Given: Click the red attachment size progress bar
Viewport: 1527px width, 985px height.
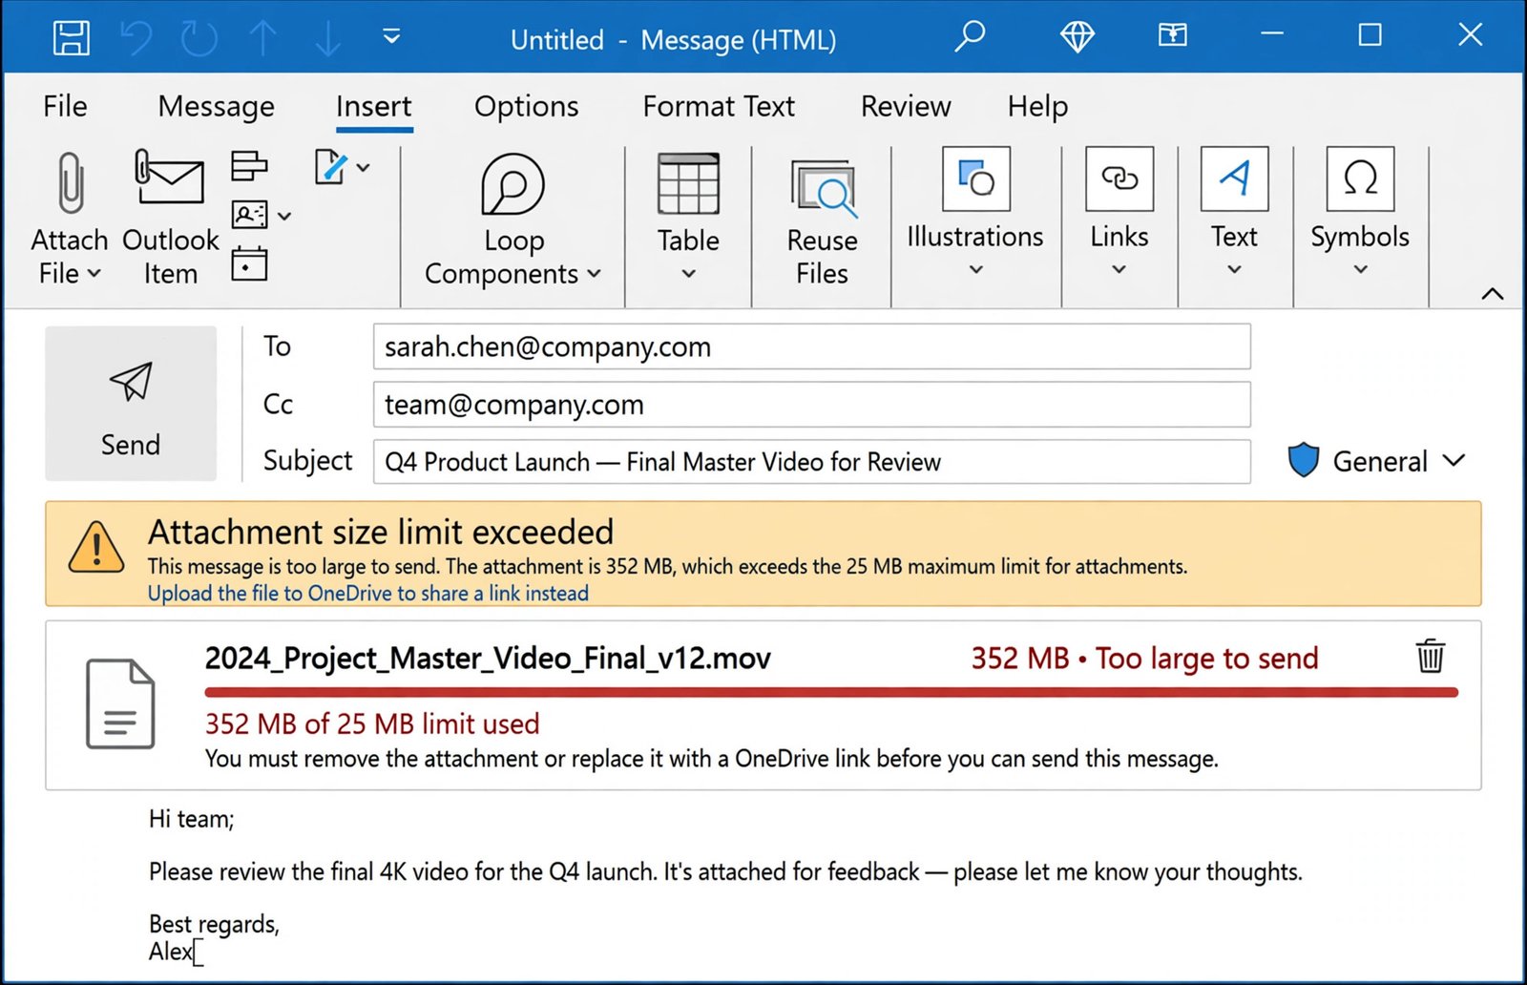Looking at the screenshot, I should (831, 692).
